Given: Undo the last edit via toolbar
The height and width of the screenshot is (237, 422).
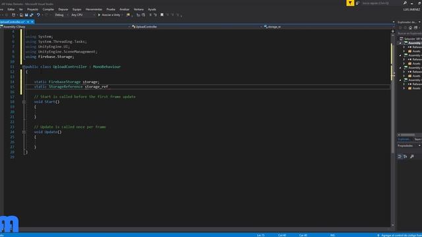Looking at the screenshot, I should point(38,14).
